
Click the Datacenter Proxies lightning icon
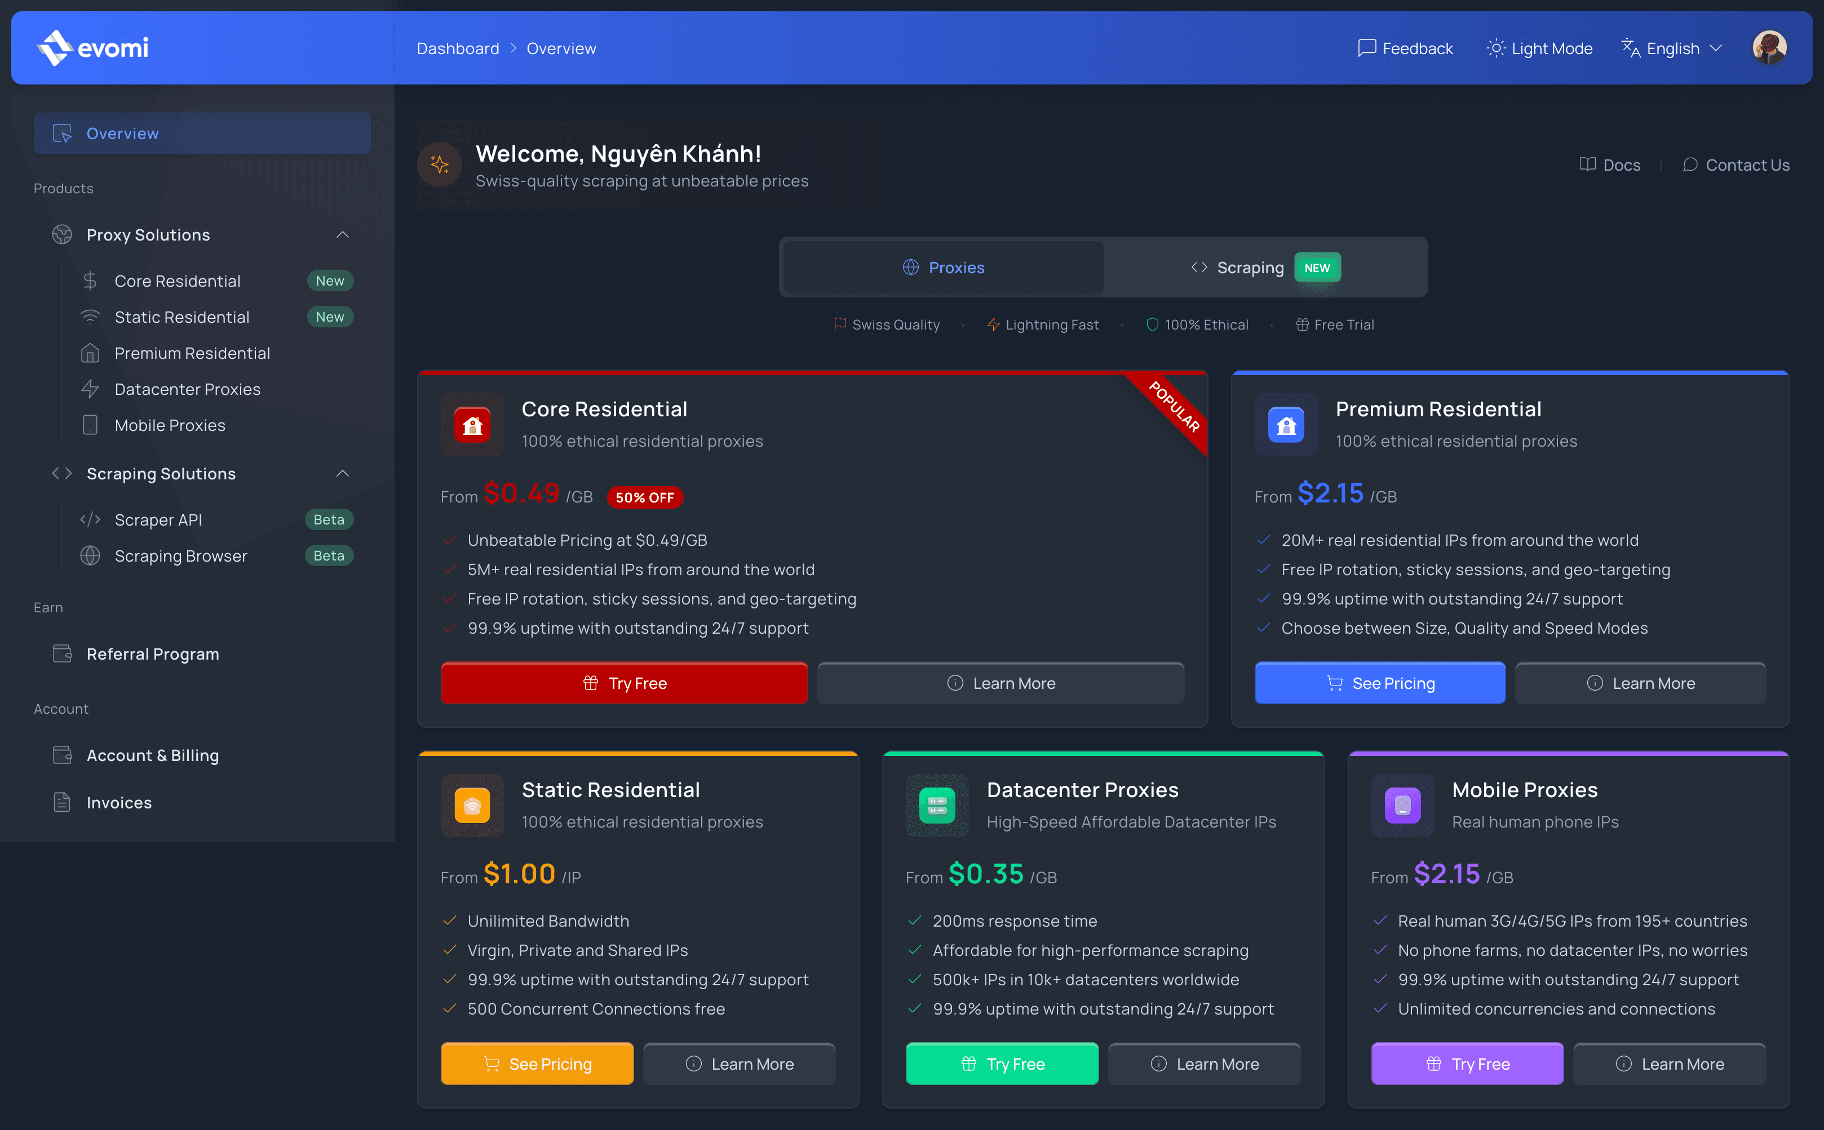point(90,389)
